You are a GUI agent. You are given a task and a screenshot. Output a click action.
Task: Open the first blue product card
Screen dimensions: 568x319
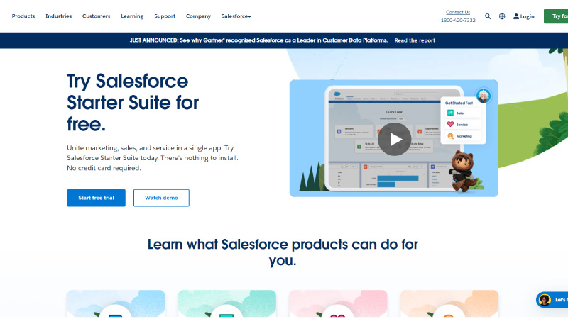[116, 304]
